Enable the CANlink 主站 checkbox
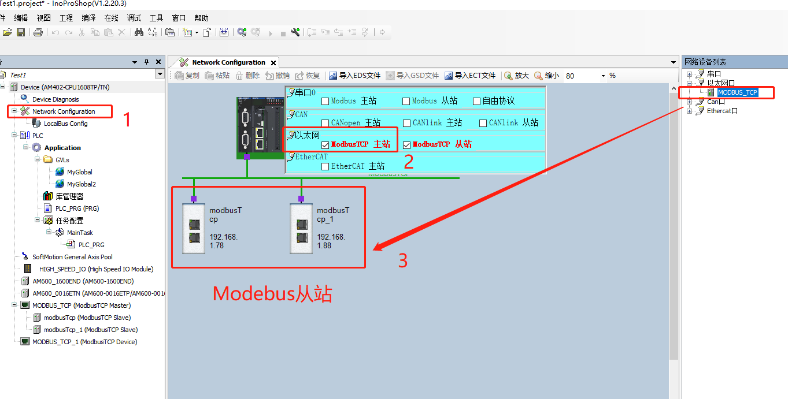The image size is (788, 399). (407, 123)
